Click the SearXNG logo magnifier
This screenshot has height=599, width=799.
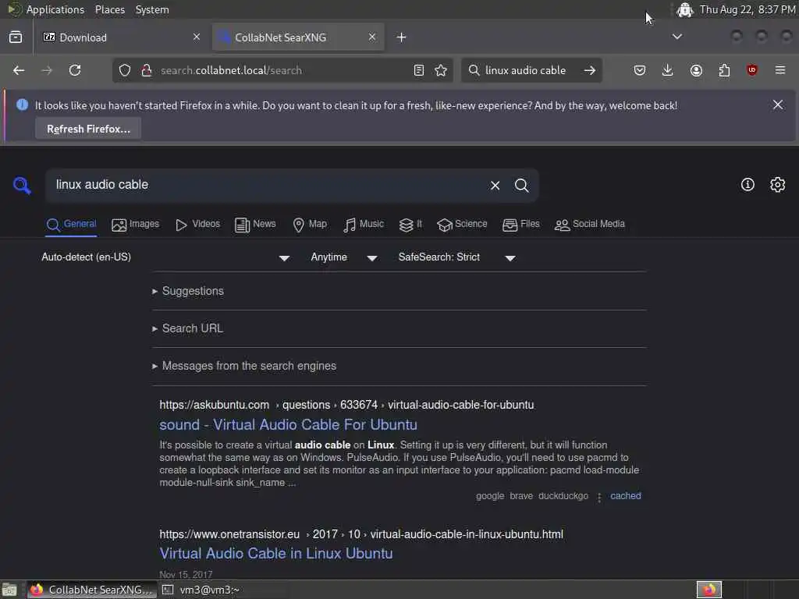tap(22, 186)
